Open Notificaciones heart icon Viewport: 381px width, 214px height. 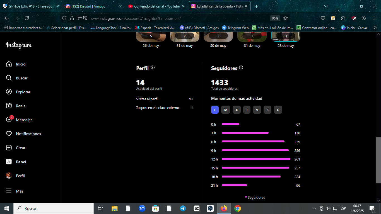[9, 134]
